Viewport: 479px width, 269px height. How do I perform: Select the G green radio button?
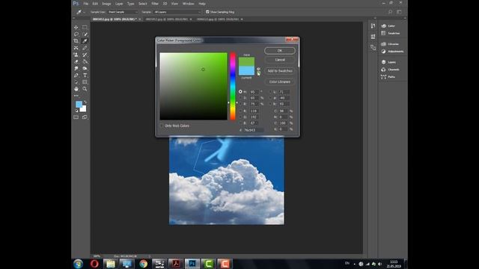click(x=240, y=117)
